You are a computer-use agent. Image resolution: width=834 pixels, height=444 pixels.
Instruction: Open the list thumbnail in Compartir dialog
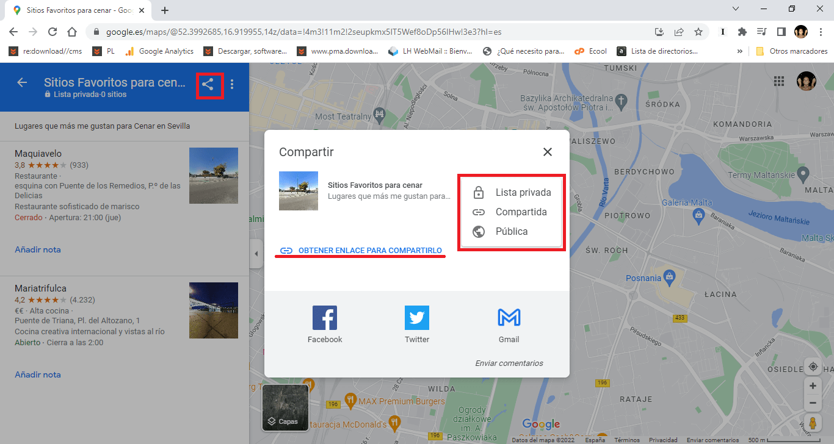click(x=299, y=191)
